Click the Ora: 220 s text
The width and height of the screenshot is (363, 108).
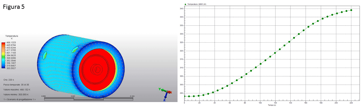(x=9, y=80)
